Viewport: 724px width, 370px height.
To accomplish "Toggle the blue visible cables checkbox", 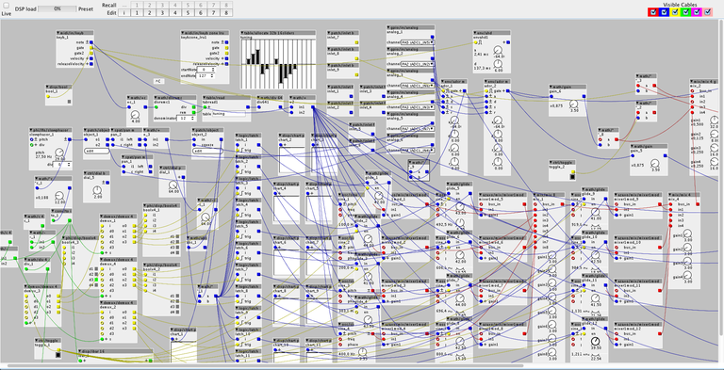I will click(664, 12).
